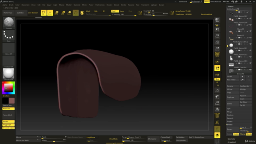
Task: Click the BPR render icon
Action: 217,20
